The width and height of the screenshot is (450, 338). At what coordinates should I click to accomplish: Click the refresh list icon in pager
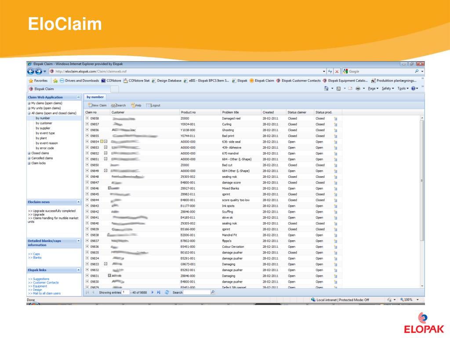[167, 292]
